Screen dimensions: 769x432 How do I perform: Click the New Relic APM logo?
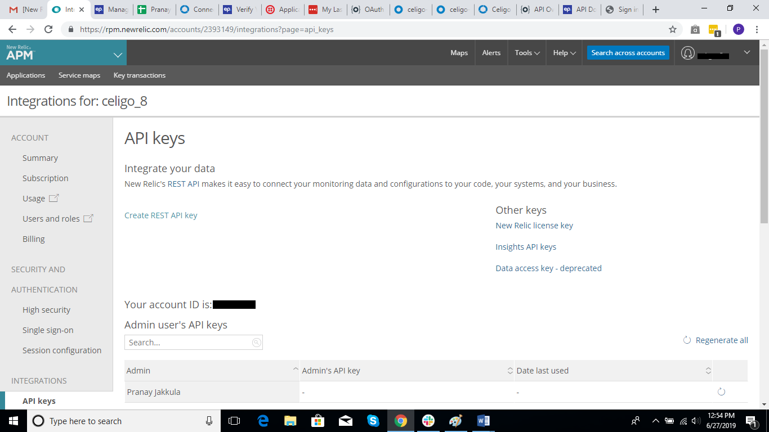tap(20, 53)
